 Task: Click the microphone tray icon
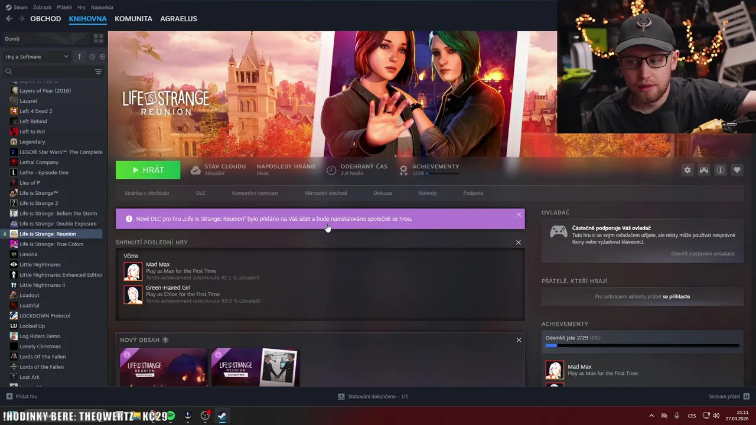(x=677, y=416)
